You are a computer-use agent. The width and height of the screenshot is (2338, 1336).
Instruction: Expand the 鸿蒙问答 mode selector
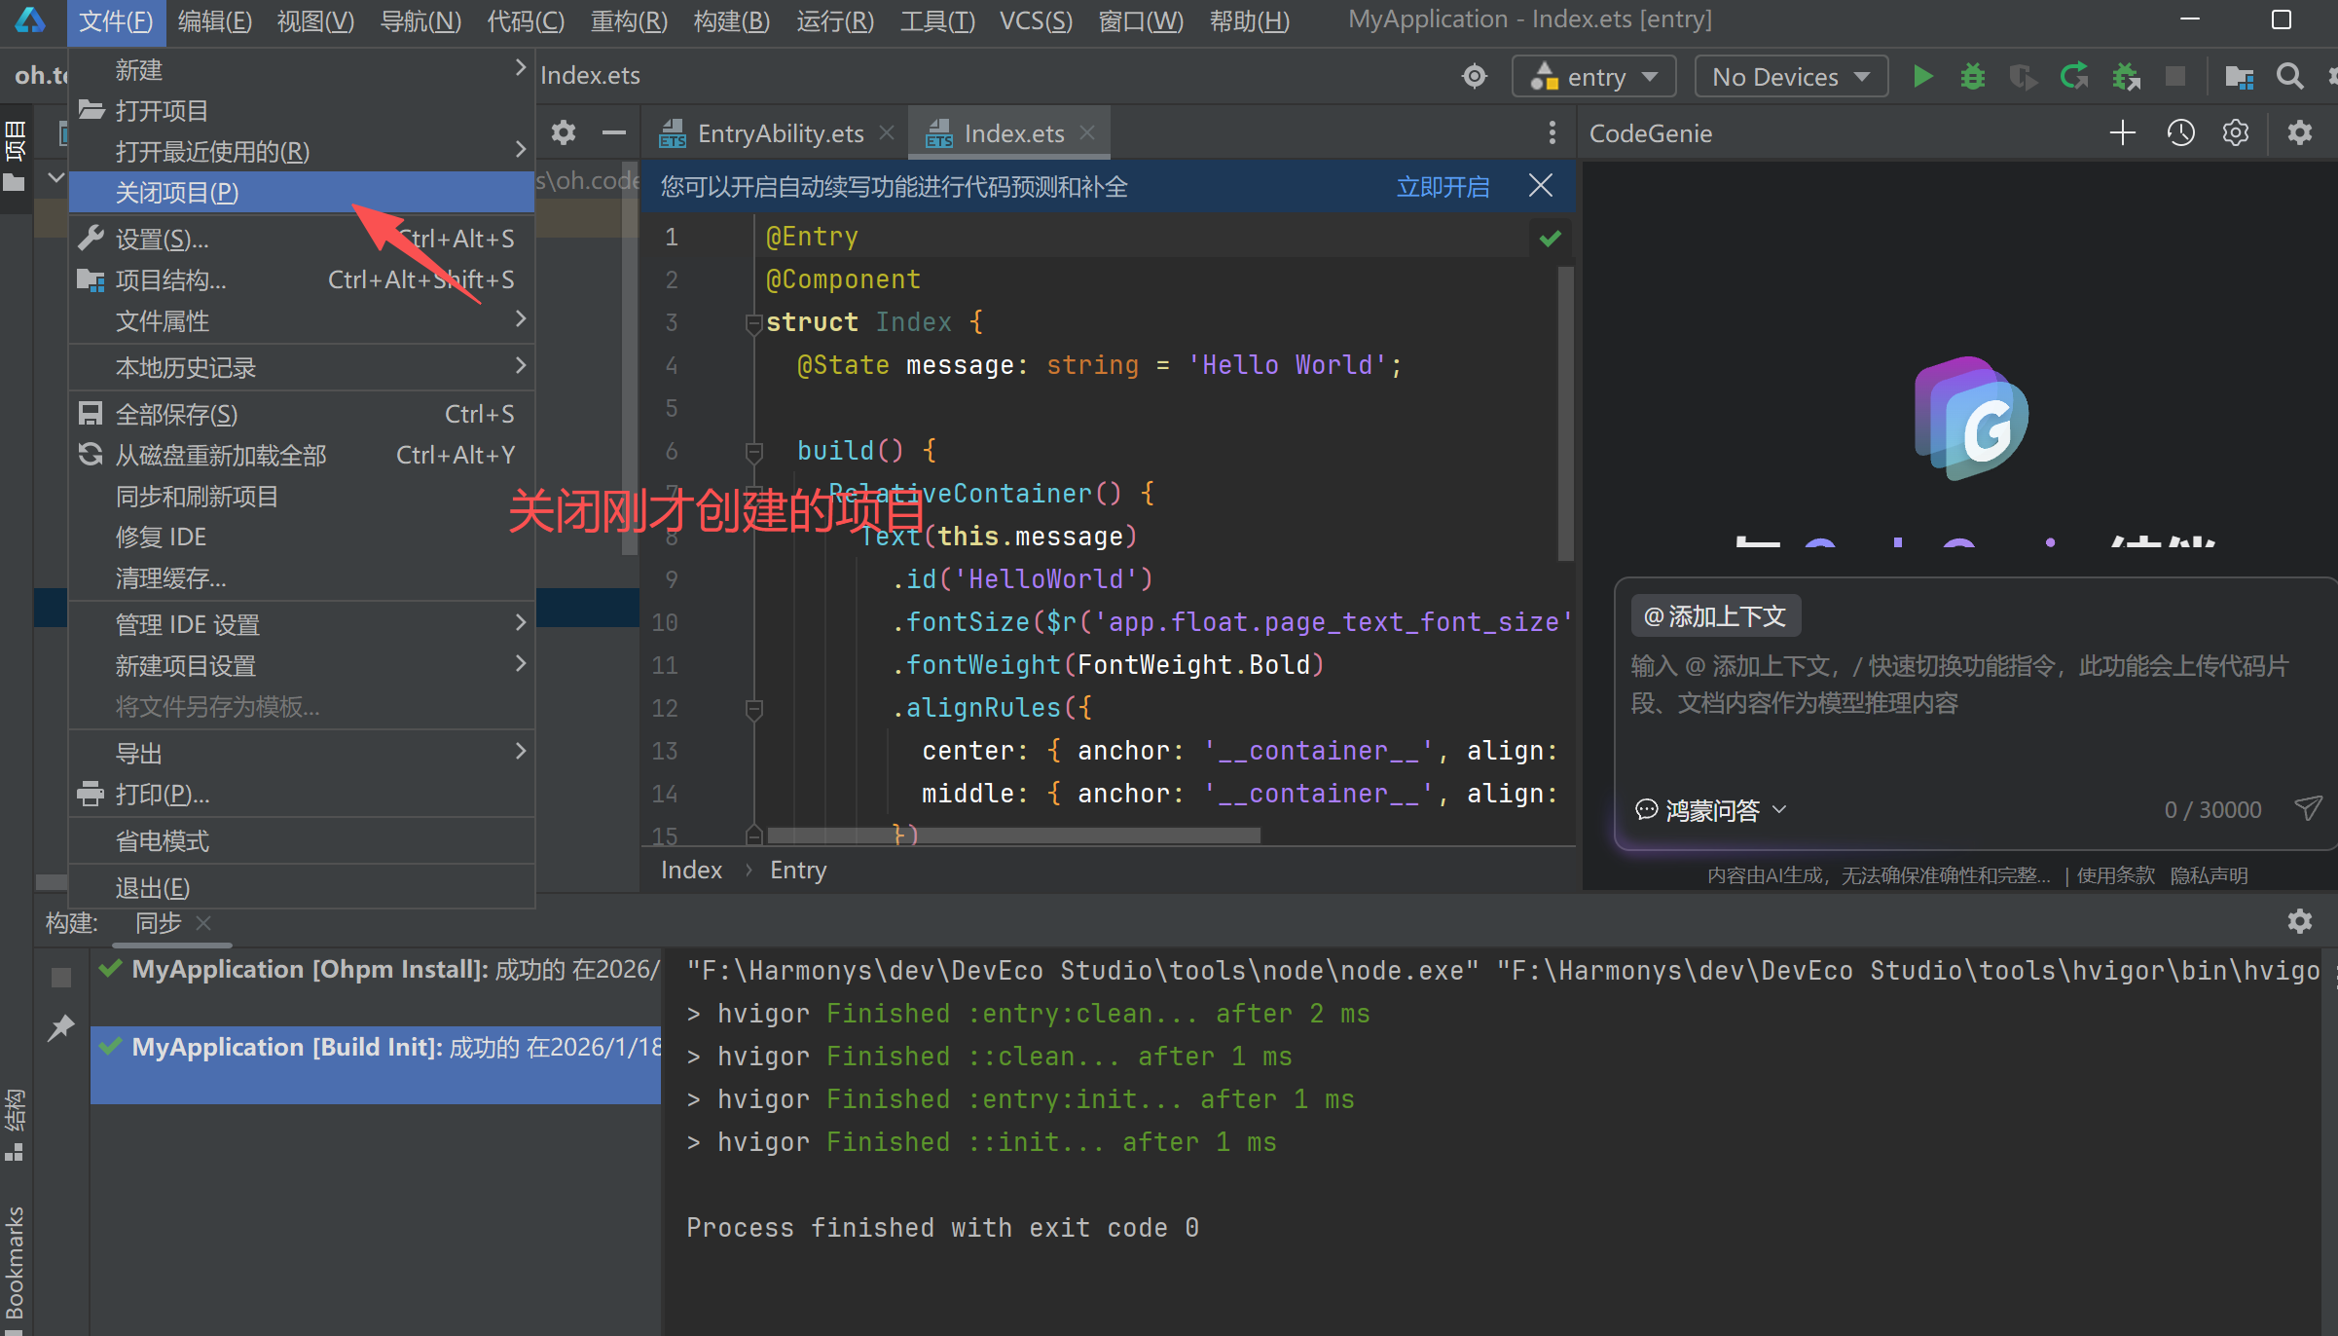(1712, 809)
